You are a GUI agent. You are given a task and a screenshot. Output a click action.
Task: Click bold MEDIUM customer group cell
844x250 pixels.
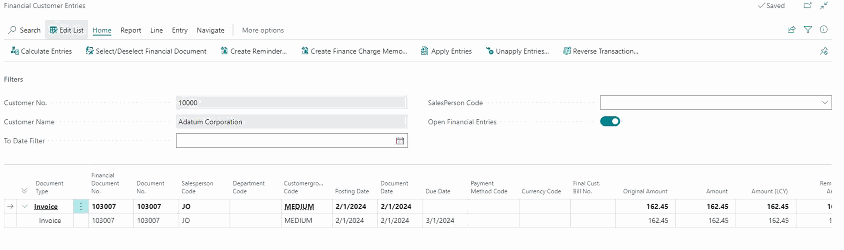306,207
